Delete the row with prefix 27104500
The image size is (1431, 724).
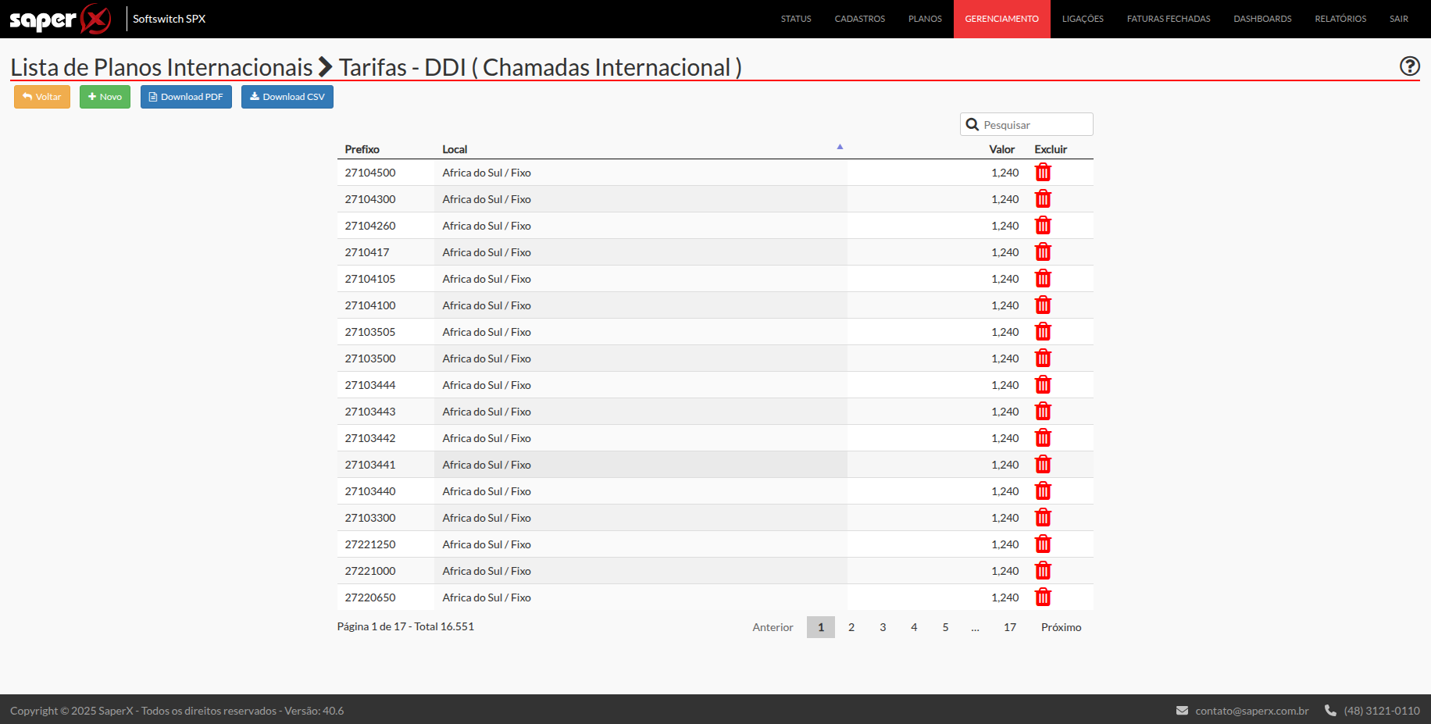pyautogui.click(x=1043, y=173)
